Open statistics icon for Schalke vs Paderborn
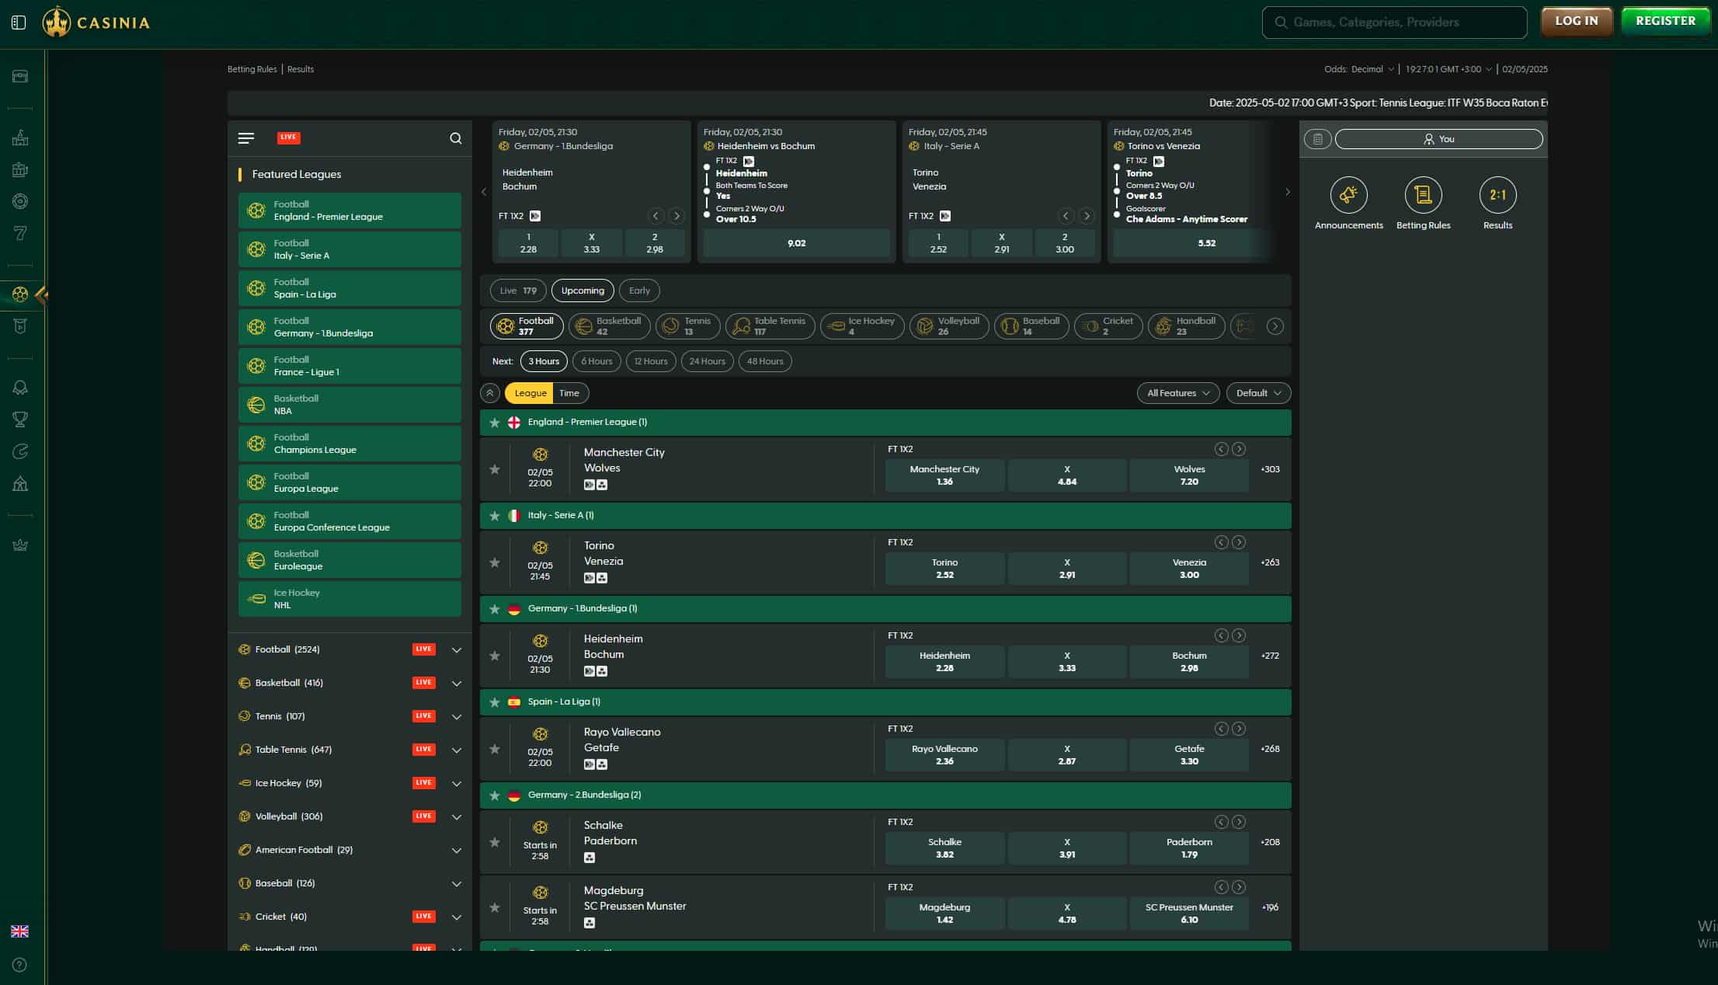1718x985 pixels. pyautogui.click(x=589, y=858)
